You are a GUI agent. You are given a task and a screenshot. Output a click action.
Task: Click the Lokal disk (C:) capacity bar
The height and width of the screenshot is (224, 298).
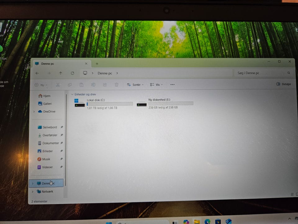coord(110,104)
